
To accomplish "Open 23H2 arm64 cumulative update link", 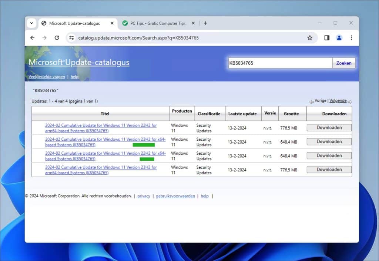I will click(x=101, y=170).
